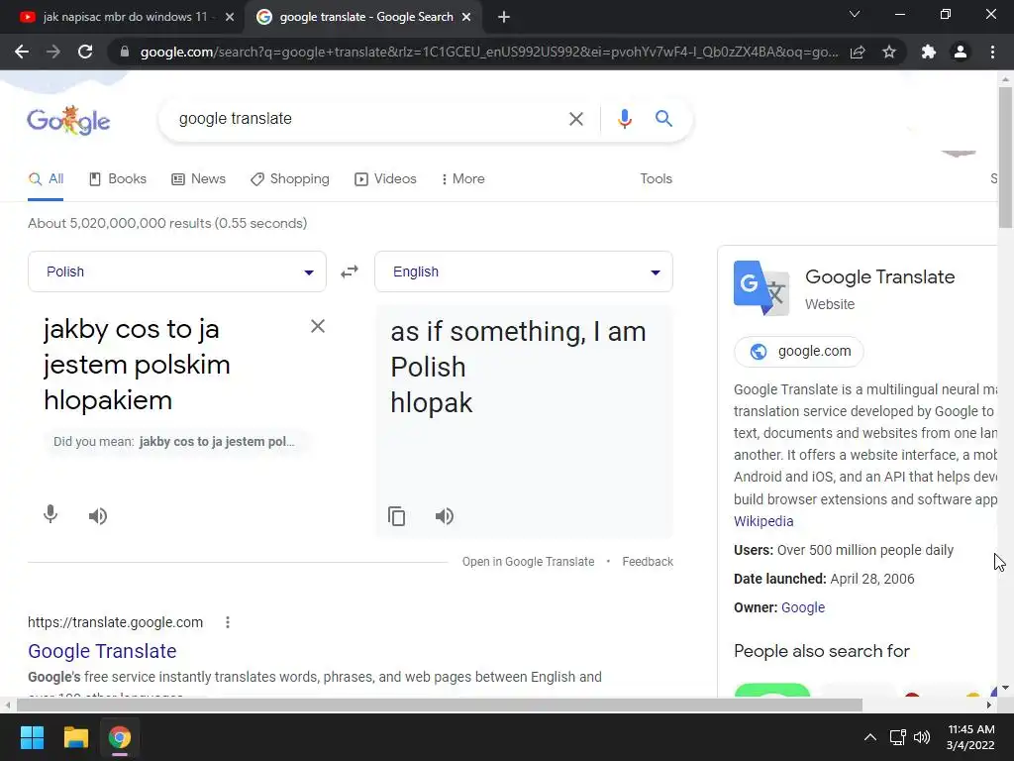
Task: Listen to the English translation
Action: [x=445, y=515]
